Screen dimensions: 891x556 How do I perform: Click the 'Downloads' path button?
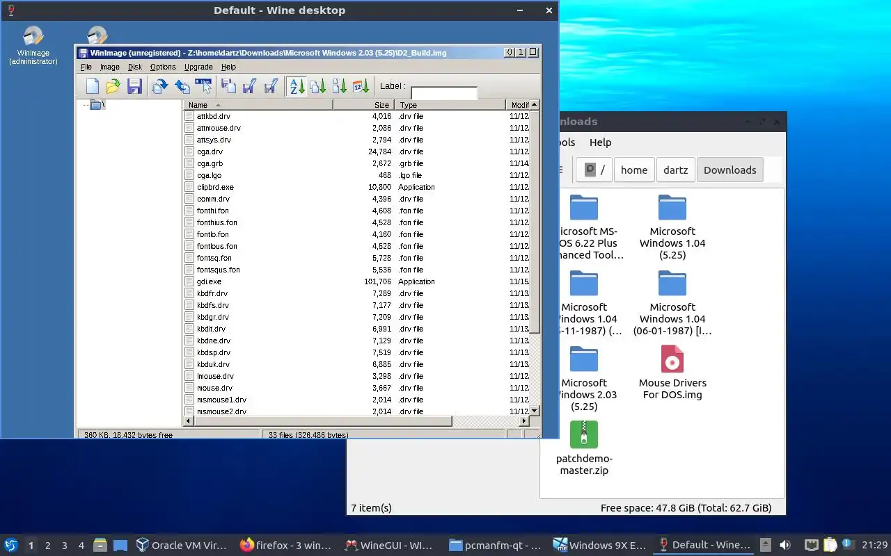point(730,170)
